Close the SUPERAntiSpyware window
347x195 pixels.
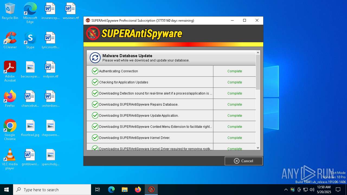click(257, 20)
